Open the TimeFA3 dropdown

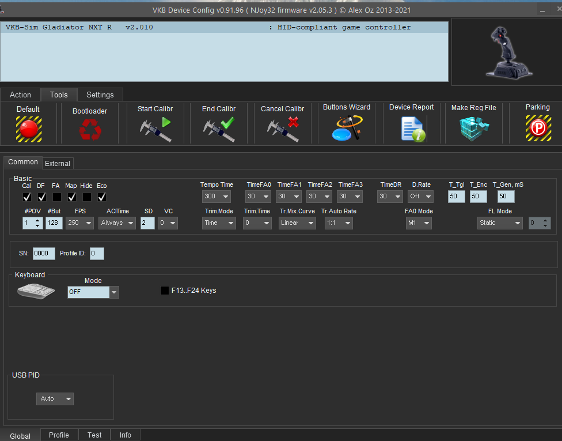coord(350,196)
